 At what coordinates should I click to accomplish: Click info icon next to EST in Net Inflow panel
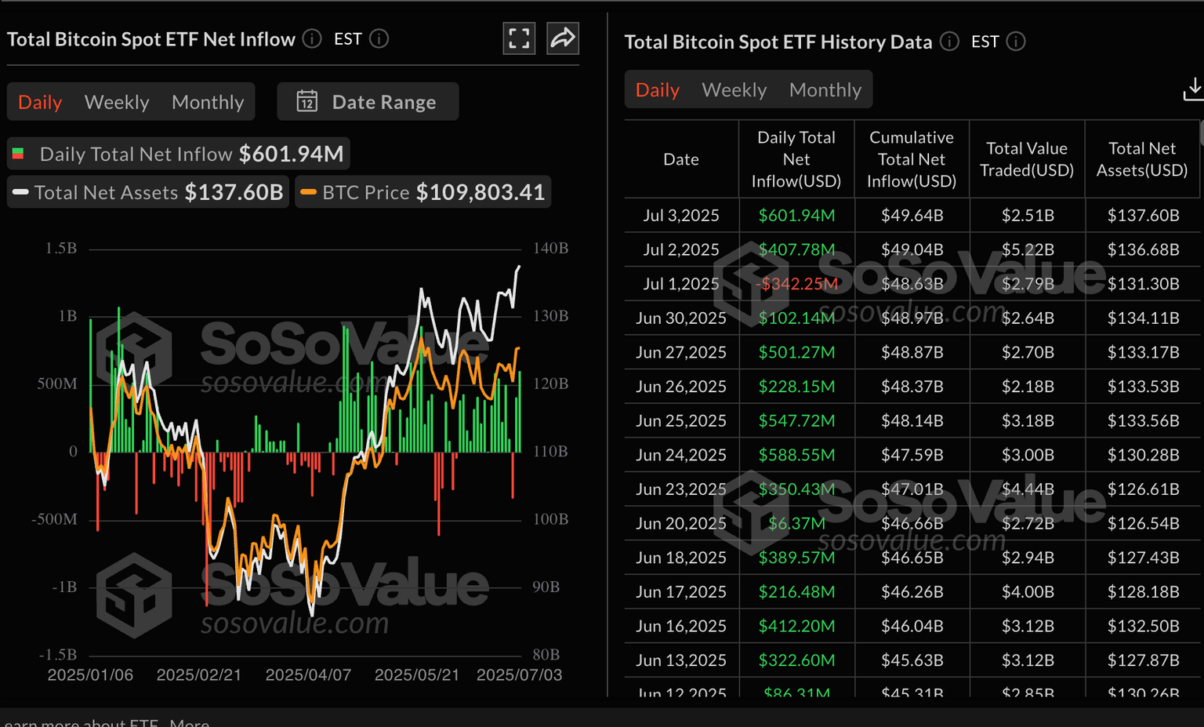click(x=379, y=38)
